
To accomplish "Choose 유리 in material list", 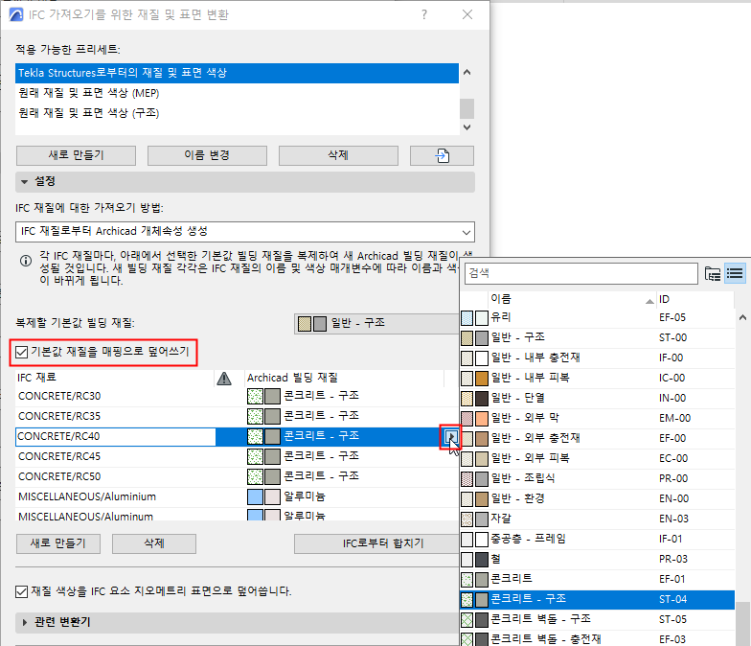I will pyautogui.click(x=598, y=318).
